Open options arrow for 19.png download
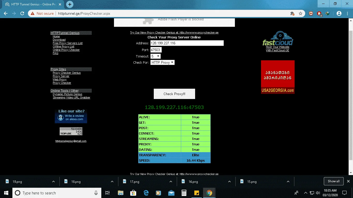Image resolution: width=353 pixels, height=198 pixels. click(53, 181)
